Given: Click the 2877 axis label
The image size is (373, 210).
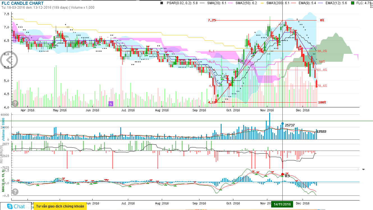Looking at the screenshot, I should pos(6,144).
